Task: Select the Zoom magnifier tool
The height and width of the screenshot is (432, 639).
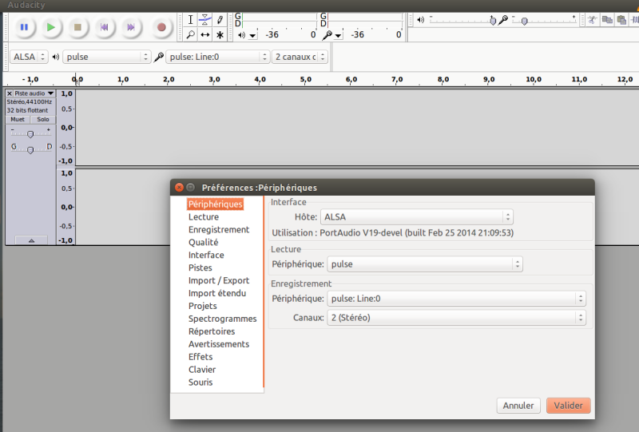Action: [190, 35]
